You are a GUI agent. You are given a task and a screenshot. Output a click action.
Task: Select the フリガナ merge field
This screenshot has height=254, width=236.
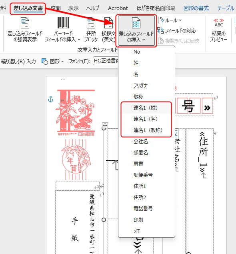[146, 85]
